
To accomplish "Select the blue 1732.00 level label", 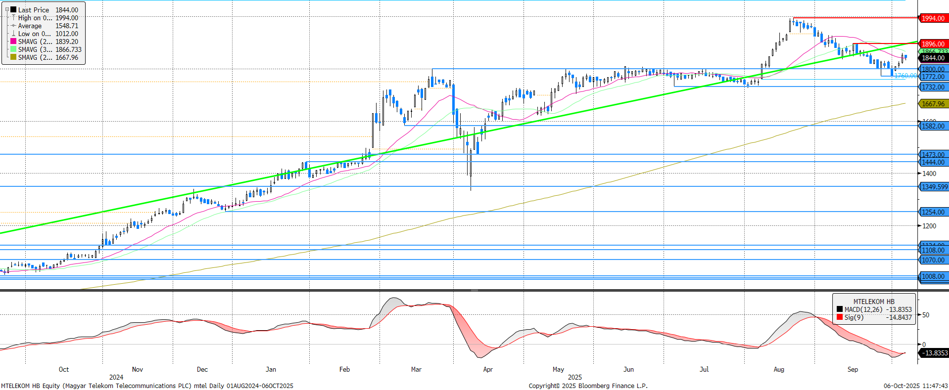I will click(x=933, y=87).
